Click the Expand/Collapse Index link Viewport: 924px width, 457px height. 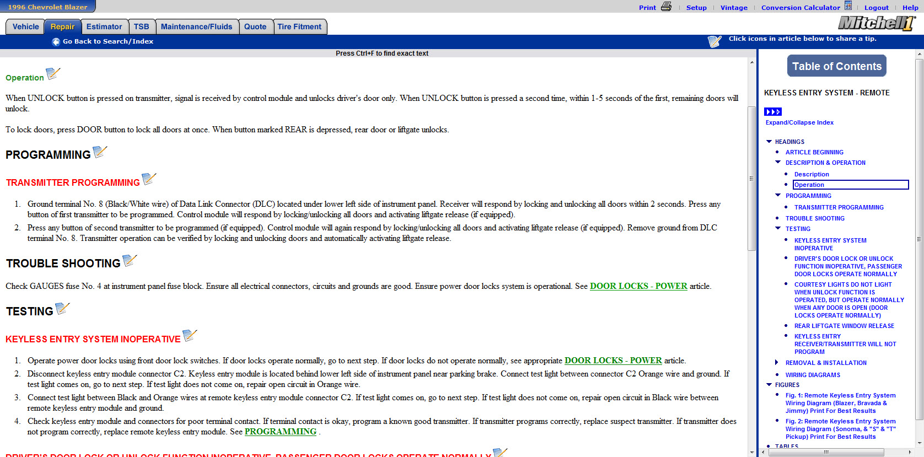coord(799,122)
